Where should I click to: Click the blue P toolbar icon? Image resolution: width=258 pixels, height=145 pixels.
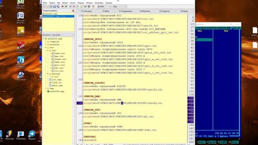click(x=71, y=6)
